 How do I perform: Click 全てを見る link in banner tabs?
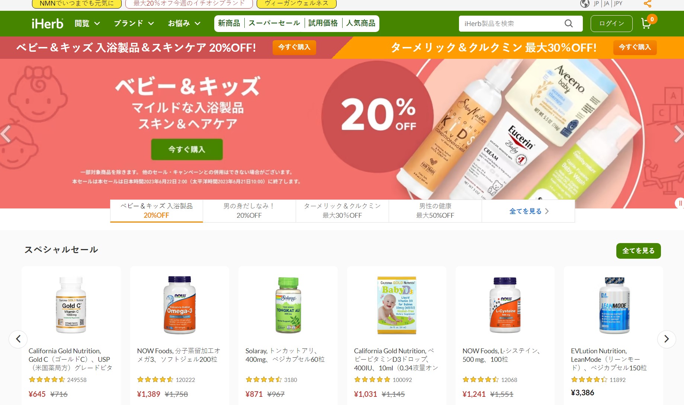(529, 211)
